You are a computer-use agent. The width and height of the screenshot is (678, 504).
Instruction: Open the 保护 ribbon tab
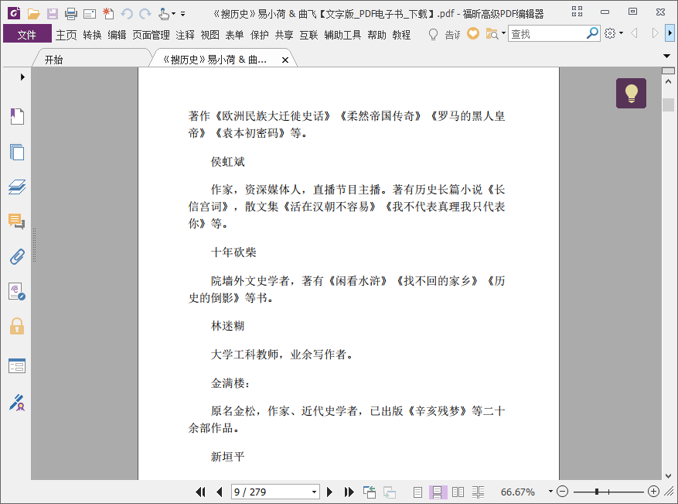260,35
